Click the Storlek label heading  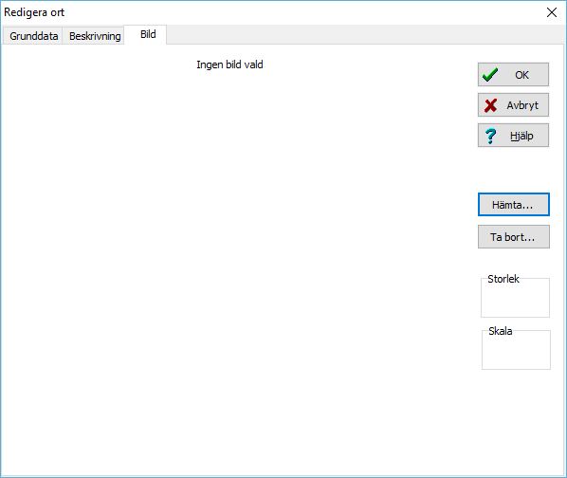coord(503,279)
